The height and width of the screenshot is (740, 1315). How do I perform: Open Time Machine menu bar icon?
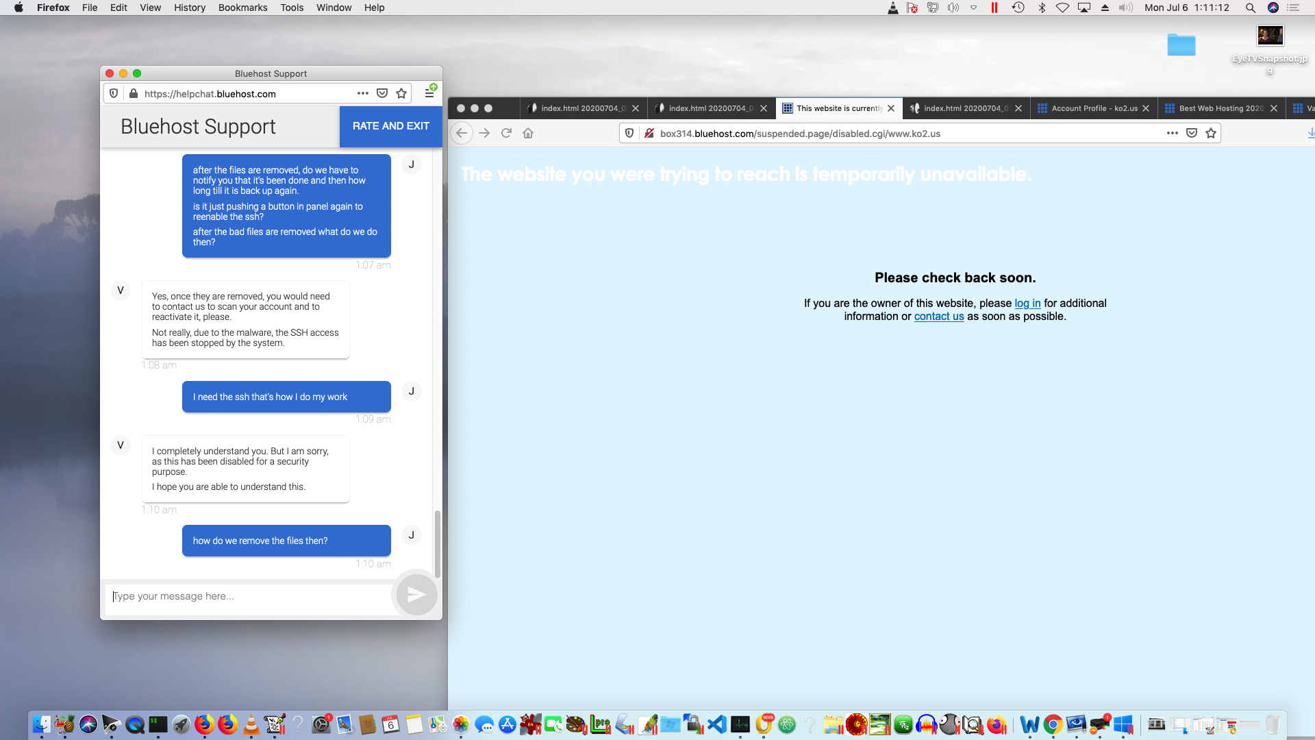[x=1018, y=8]
